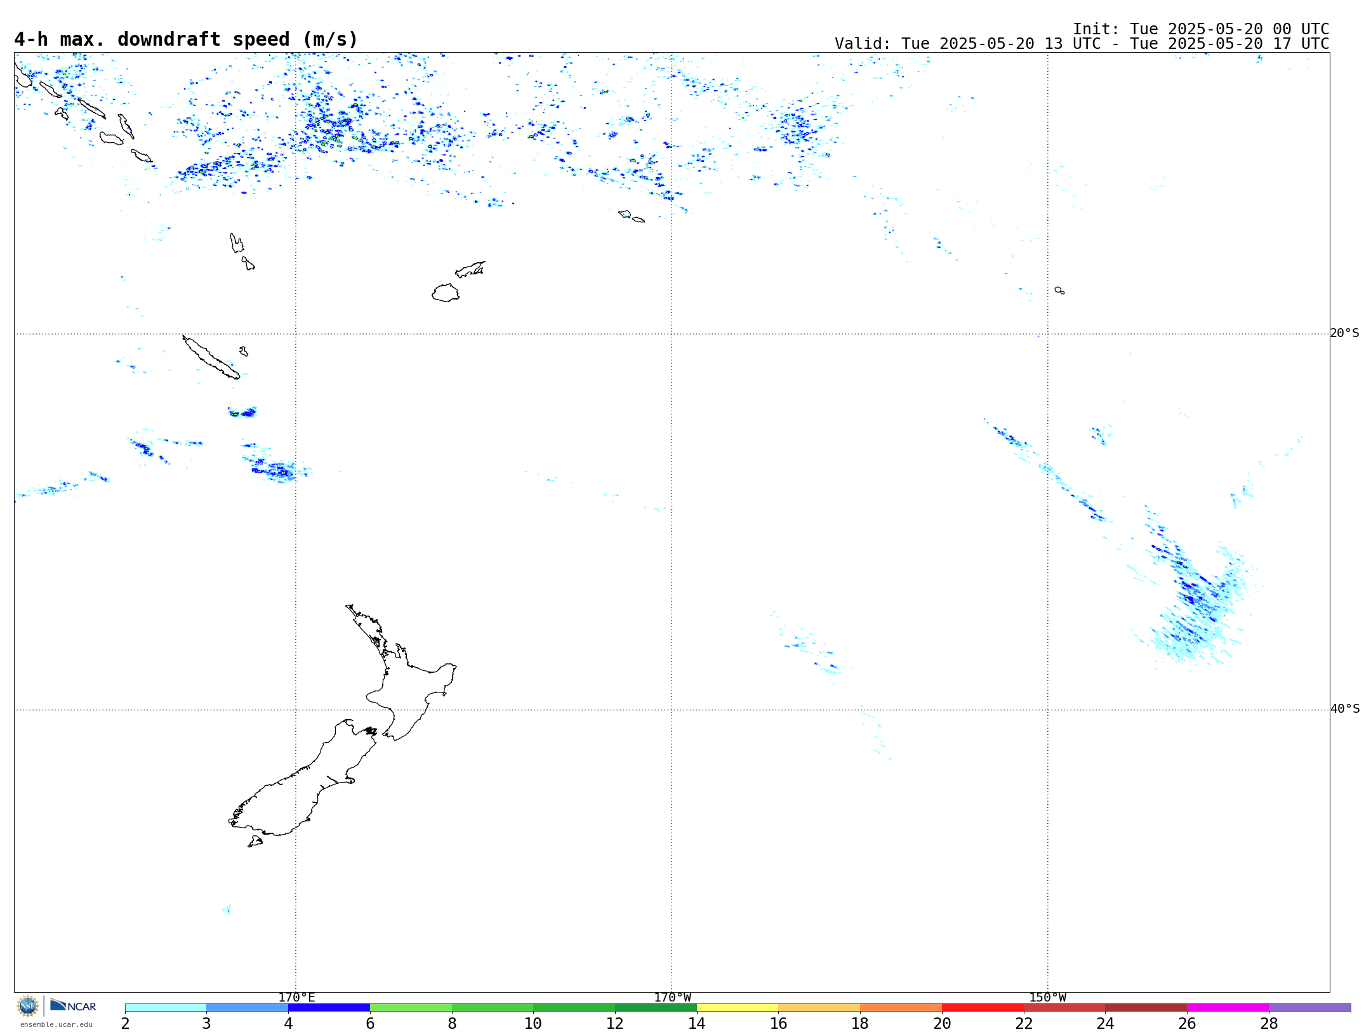Click the colorbar tick label '16'

778,1023
